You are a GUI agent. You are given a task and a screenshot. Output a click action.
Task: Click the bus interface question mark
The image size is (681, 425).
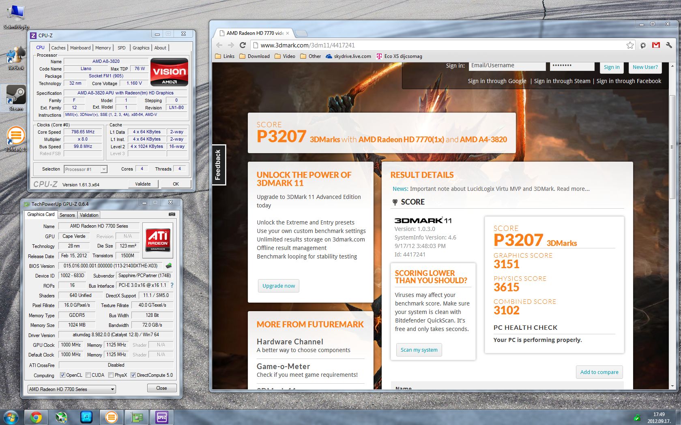tap(172, 285)
